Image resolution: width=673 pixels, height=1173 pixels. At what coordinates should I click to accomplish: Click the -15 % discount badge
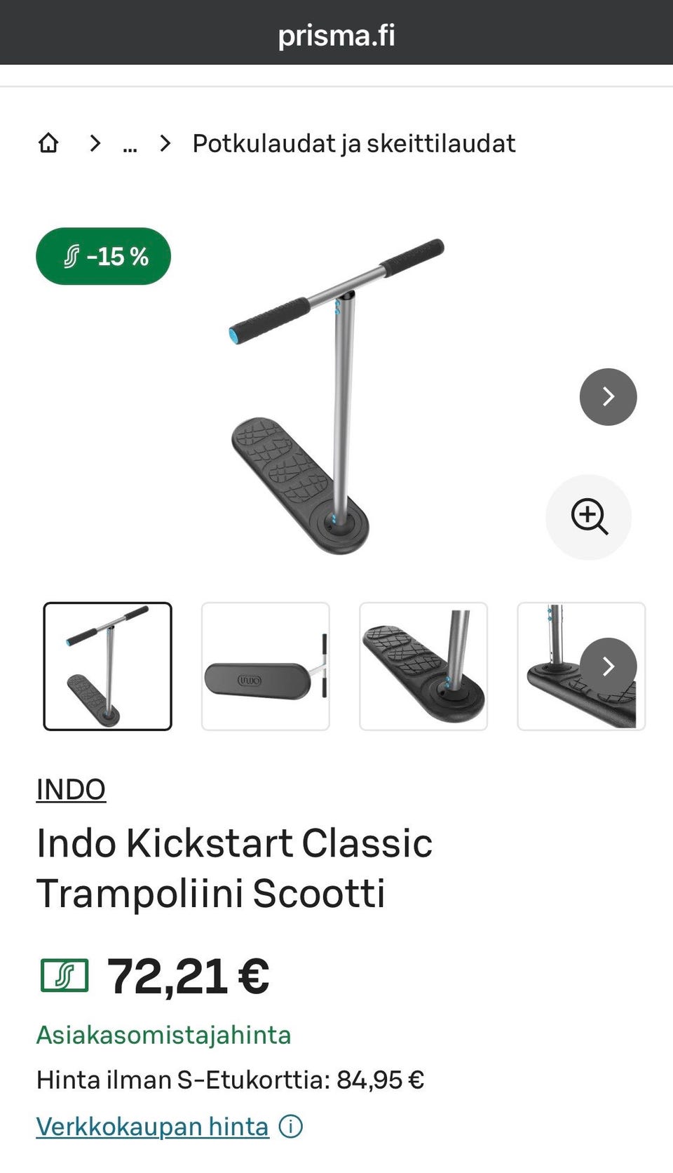click(103, 256)
